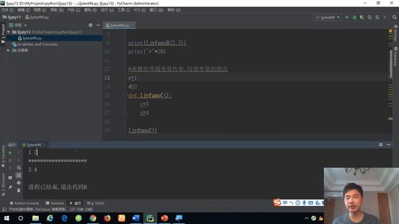Fold the def ljyfuncC() block
399x224 pixels.
[125, 95]
